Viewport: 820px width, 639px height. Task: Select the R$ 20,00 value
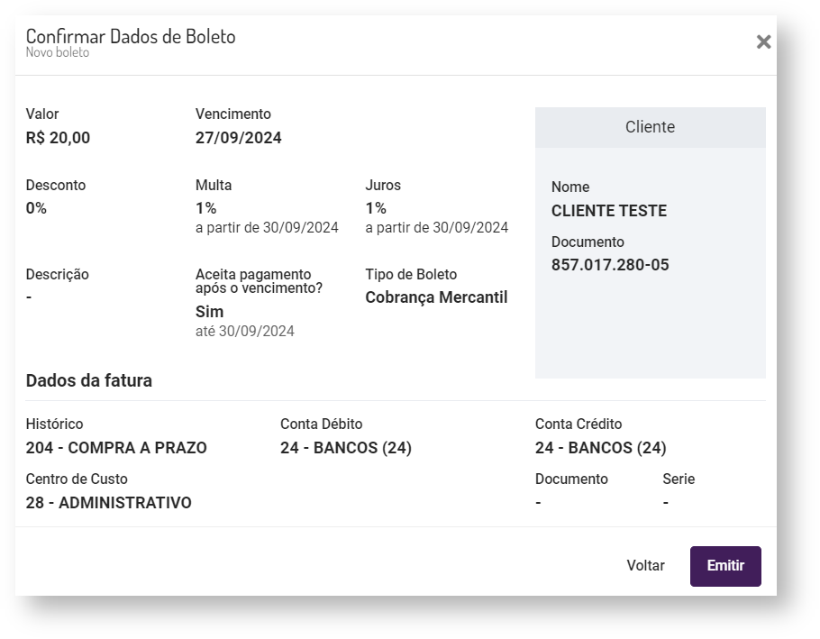pos(58,138)
